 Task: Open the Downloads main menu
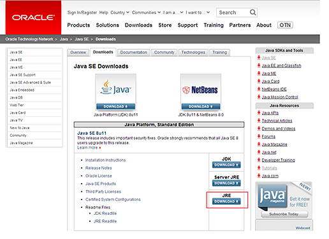point(138,25)
